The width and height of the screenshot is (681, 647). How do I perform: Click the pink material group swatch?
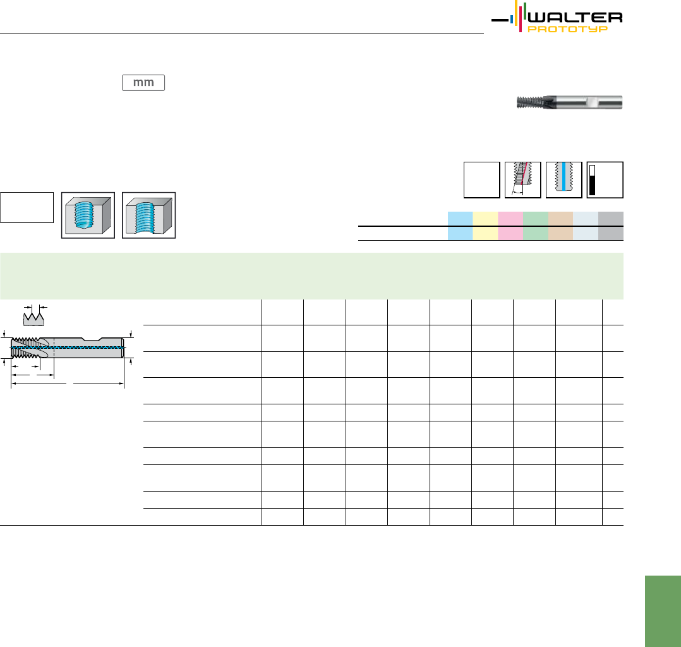click(x=510, y=226)
